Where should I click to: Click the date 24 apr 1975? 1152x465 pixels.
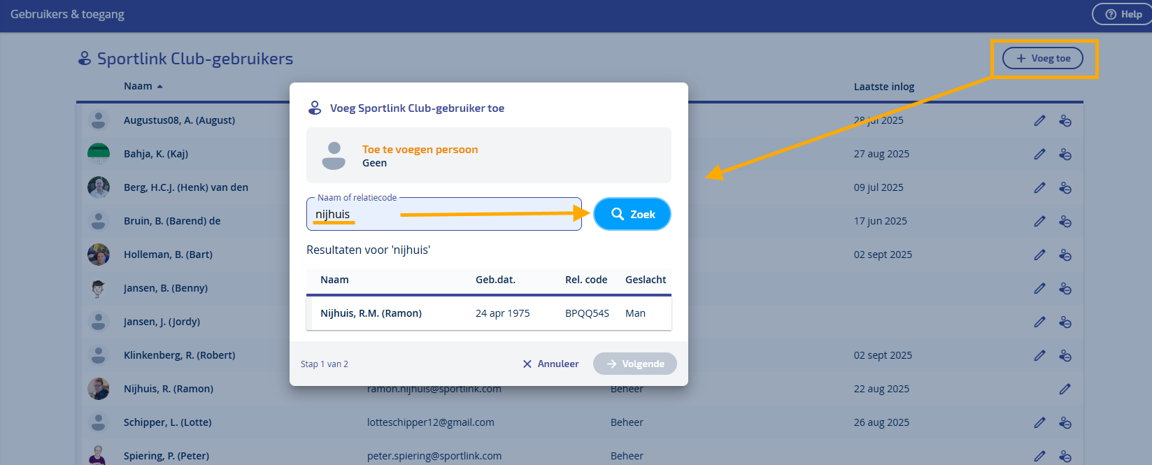pos(502,313)
